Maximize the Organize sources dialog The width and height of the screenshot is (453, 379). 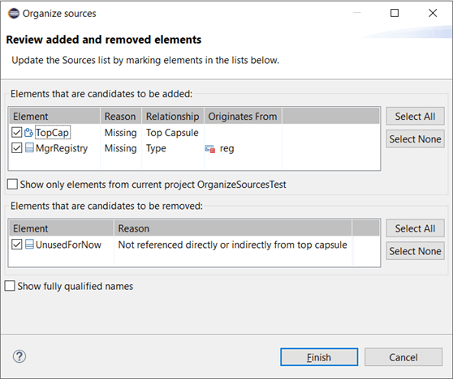coord(395,13)
